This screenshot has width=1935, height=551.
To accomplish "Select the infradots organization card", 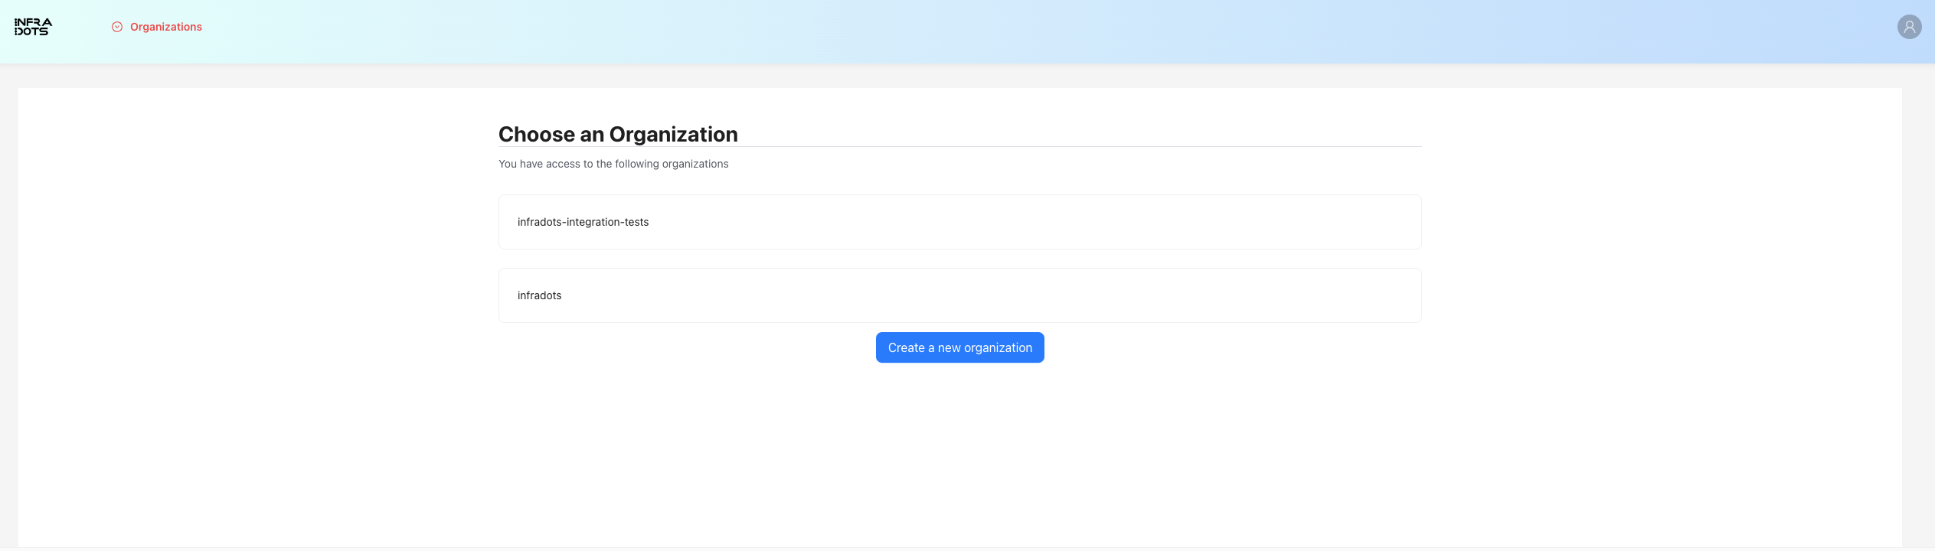I will pyautogui.click(x=959, y=295).
